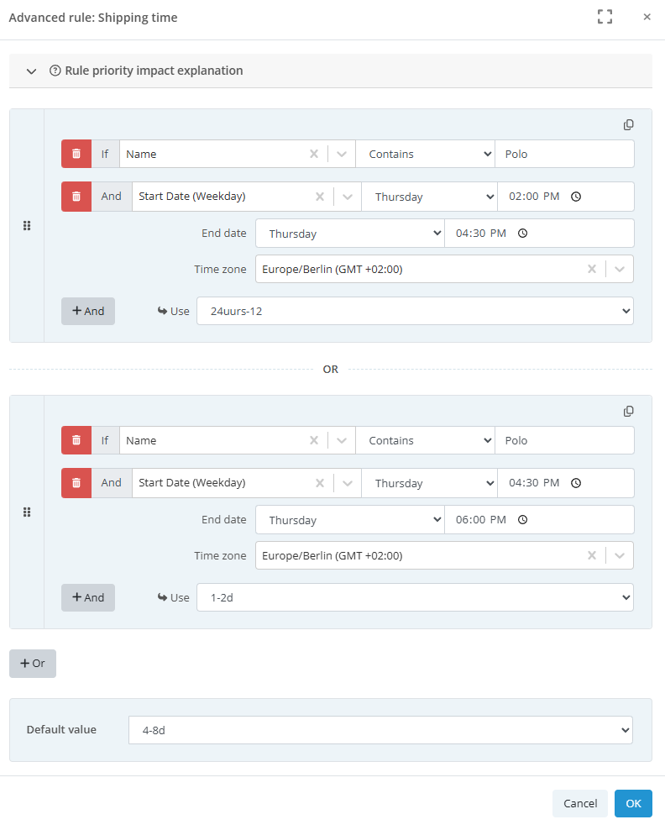Open first rule's End date weekday dropdown

[349, 233]
